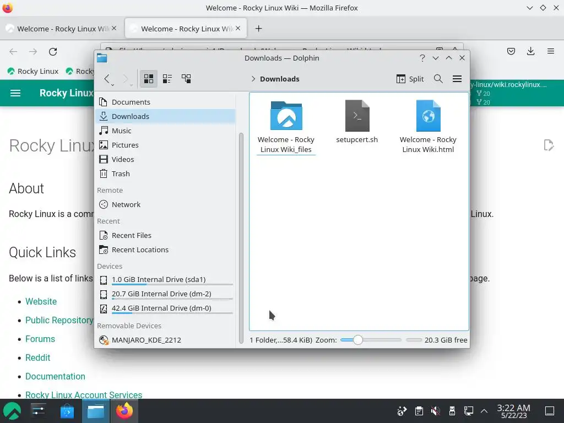Close the second Firefox tab

pos(238,28)
